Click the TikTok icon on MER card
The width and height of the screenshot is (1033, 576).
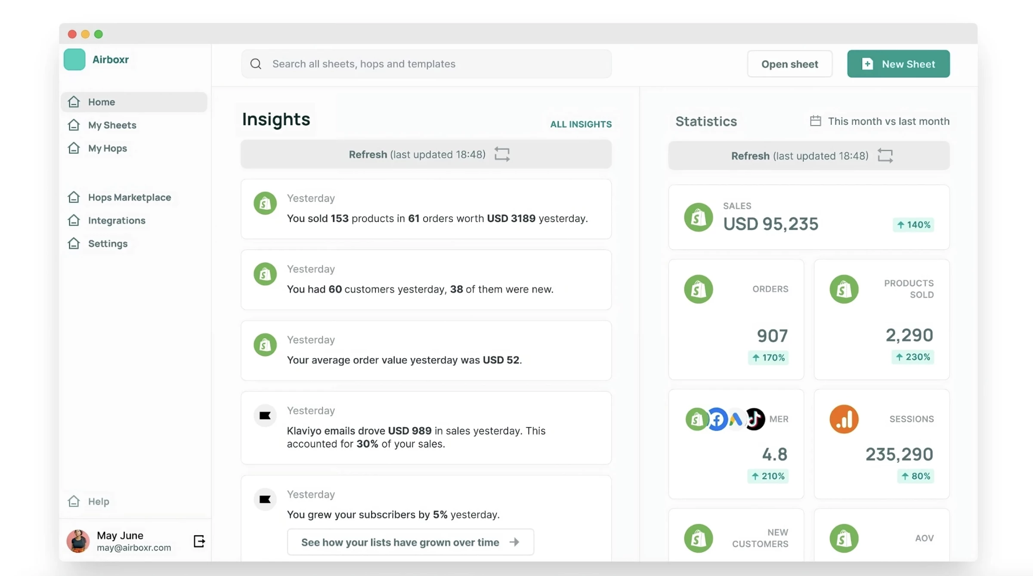(x=755, y=419)
